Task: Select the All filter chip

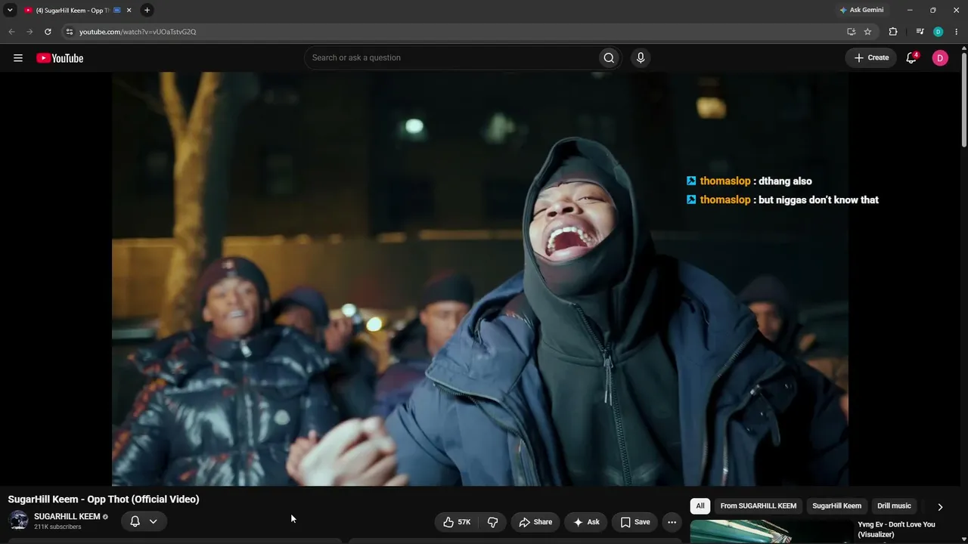Action: [700, 506]
